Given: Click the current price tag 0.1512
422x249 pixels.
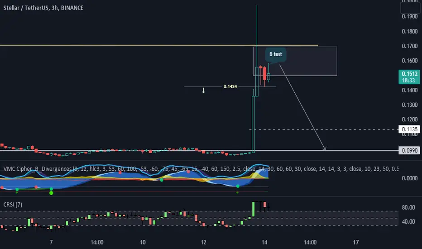Looking at the screenshot, I should 409,74.
